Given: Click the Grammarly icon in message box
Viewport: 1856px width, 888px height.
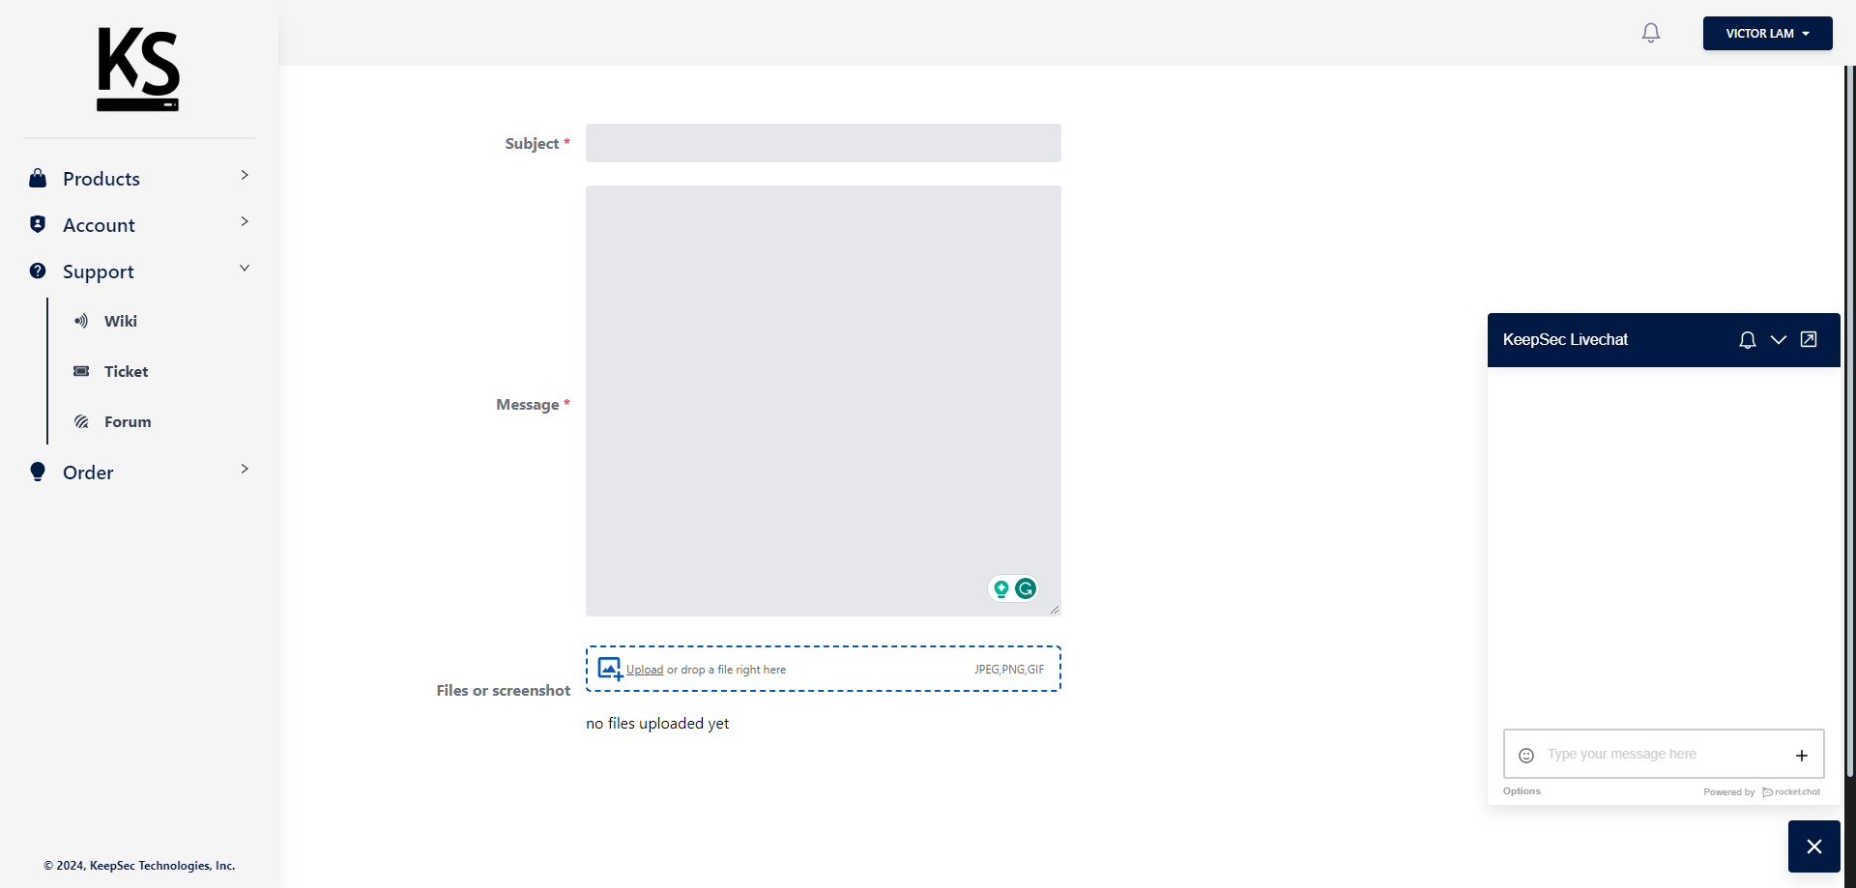Looking at the screenshot, I should click(1026, 588).
